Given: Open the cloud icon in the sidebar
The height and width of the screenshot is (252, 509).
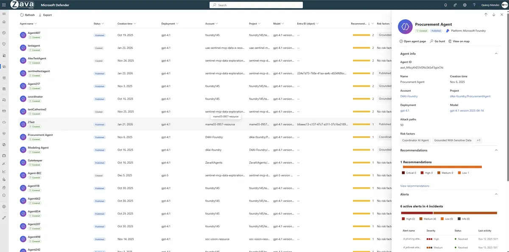Looking at the screenshot, I should 4,122.
